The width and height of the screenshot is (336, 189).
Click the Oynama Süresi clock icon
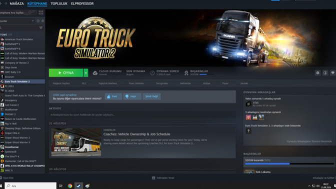pos(152,73)
